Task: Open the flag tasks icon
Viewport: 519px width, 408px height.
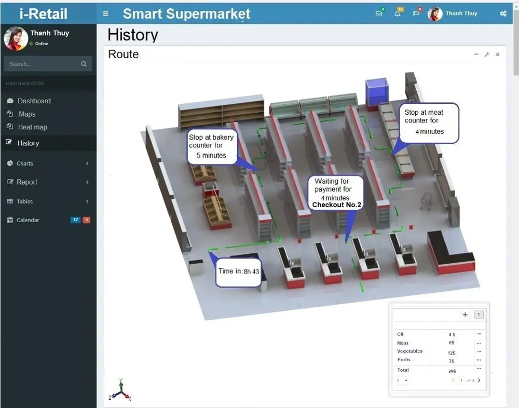Action: [x=416, y=13]
